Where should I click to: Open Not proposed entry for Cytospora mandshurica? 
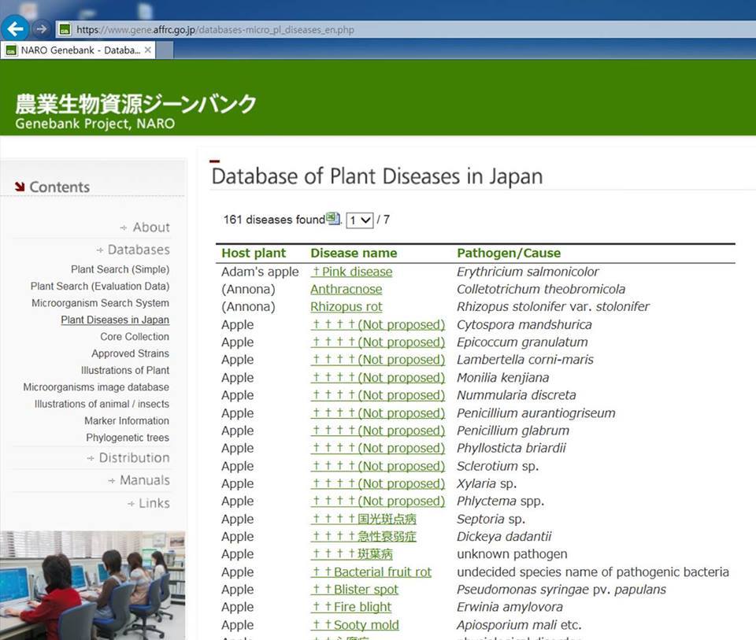(378, 325)
